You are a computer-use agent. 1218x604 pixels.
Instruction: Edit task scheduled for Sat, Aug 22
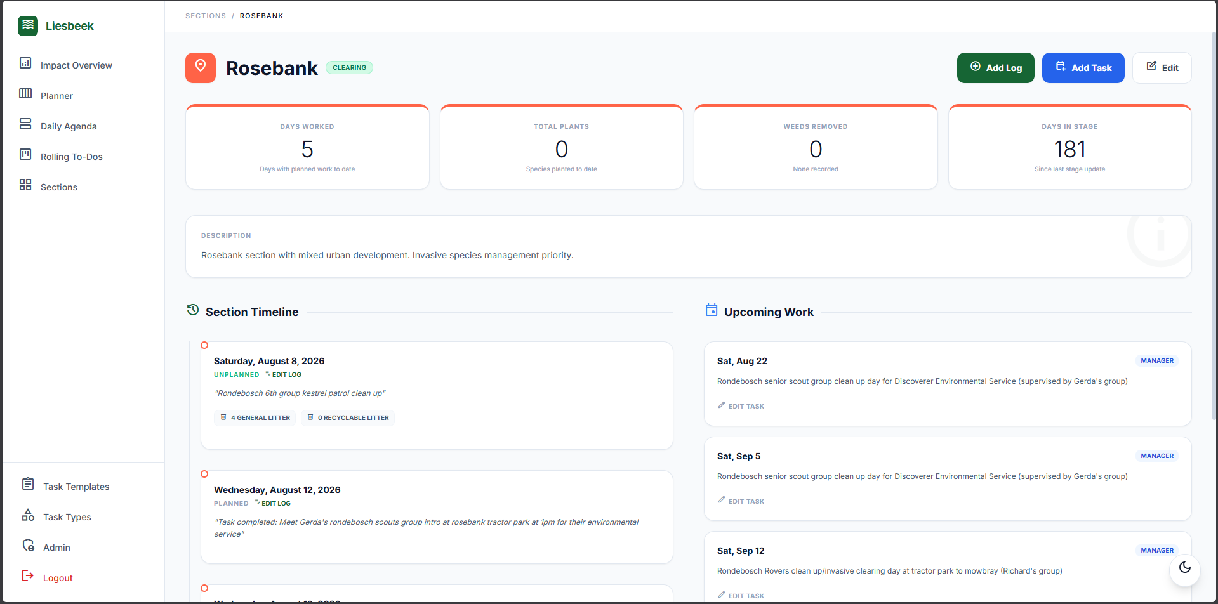[741, 406]
